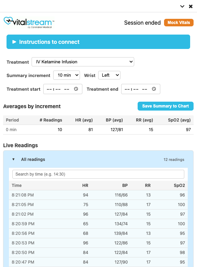
Task: Click the BP value 139/84
Action: pyautogui.click(x=121, y=233)
